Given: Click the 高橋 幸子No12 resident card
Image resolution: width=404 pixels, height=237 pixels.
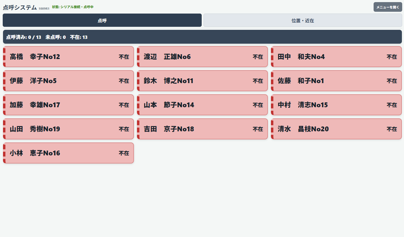Looking at the screenshot, I should coord(68,57).
